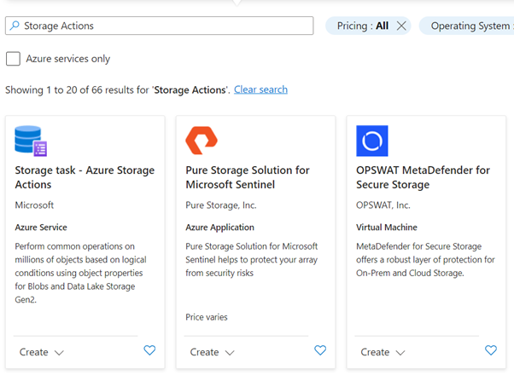Image resolution: width=514 pixels, height=375 pixels.
Task: Click the Clear search link
Action: tap(260, 89)
